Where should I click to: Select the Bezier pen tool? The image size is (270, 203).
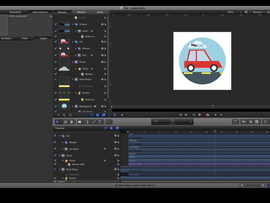click(87, 122)
